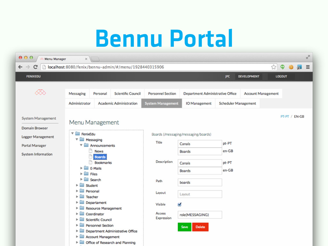Expand the Search tree node
The image size is (328, 246).
pyautogui.click(x=81, y=179)
